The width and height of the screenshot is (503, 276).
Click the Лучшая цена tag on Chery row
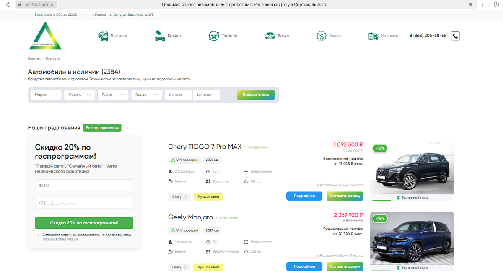point(208,196)
